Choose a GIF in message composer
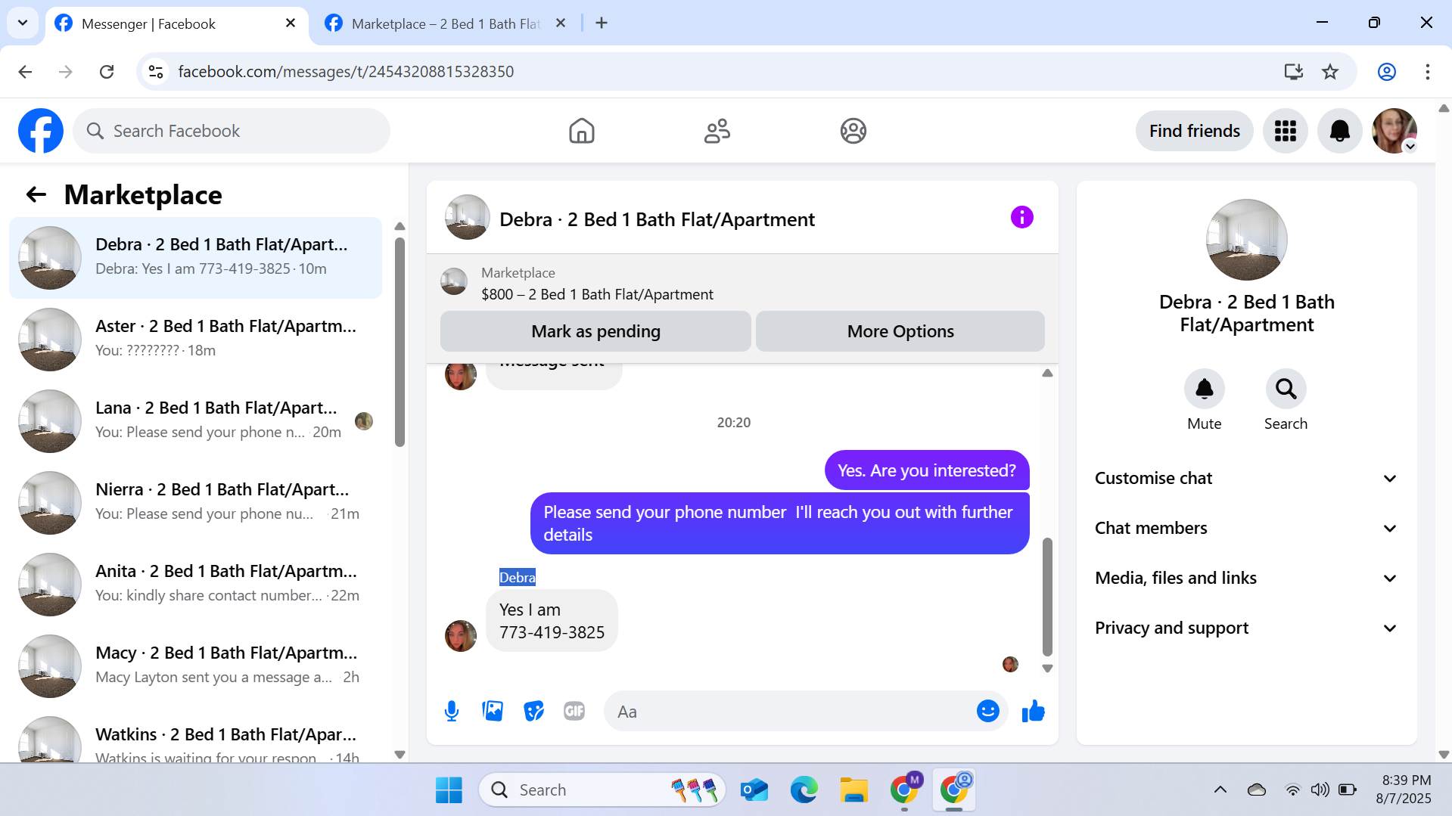Image resolution: width=1452 pixels, height=816 pixels. (x=574, y=711)
